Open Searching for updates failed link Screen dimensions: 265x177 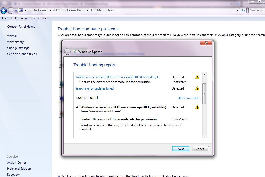[94, 88]
